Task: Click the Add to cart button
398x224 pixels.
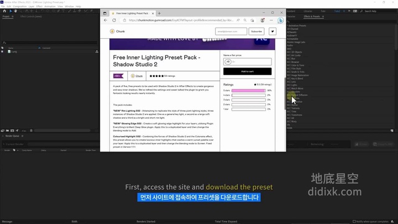Action: click(x=247, y=71)
